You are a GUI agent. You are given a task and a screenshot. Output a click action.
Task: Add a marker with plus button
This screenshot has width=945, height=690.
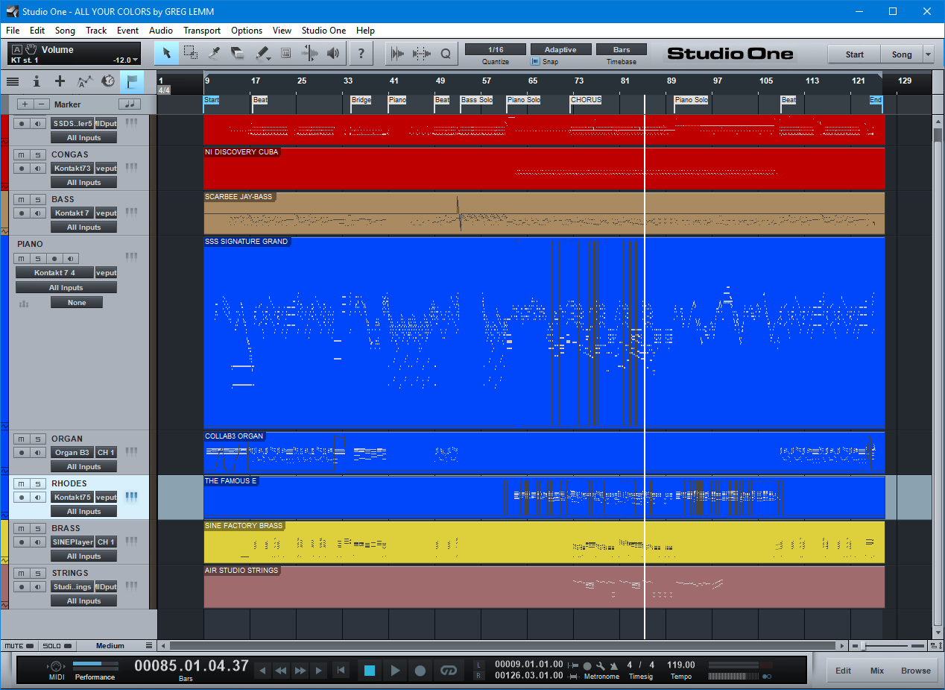pos(25,104)
